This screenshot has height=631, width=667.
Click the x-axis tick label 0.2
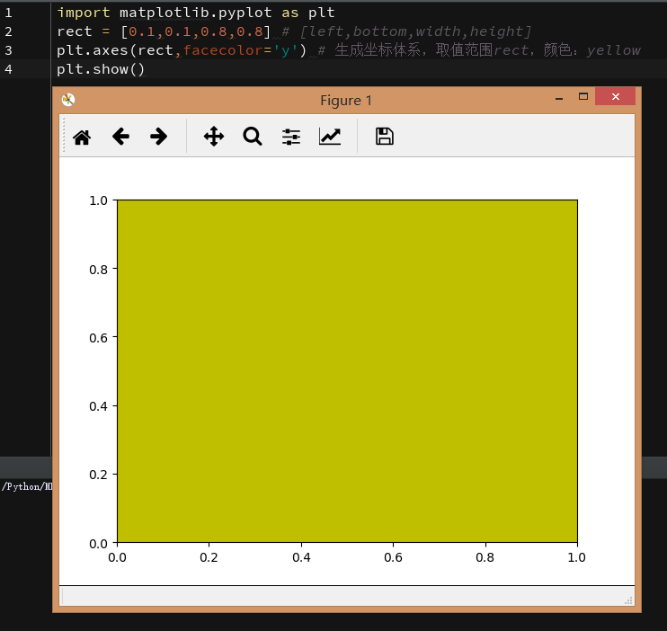click(x=209, y=557)
